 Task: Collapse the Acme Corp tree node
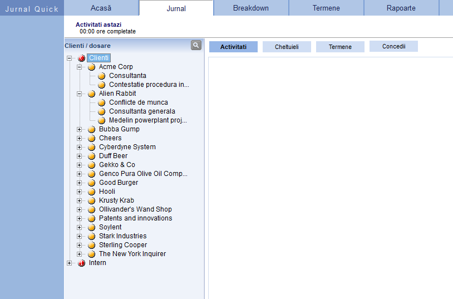click(x=79, y=67)
